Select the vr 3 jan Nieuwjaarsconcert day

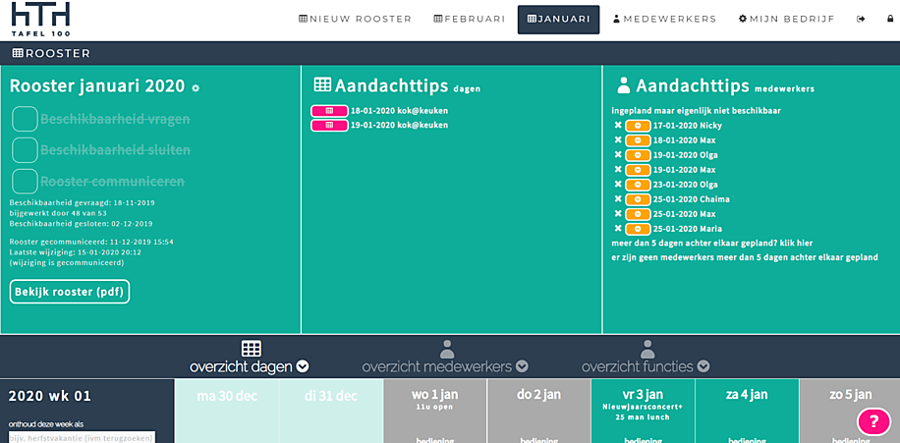point(643,411)
